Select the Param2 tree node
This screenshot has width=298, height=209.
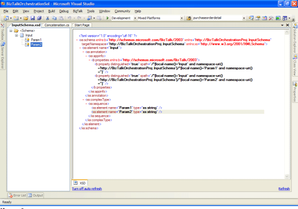36,44
